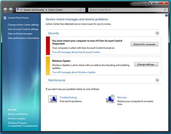
Task: Click the Security section heading
Action: coord(53,33)
